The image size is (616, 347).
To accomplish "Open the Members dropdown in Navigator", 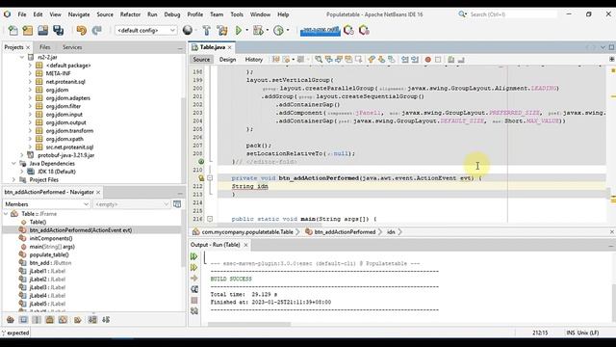I will tap(46, 204).
